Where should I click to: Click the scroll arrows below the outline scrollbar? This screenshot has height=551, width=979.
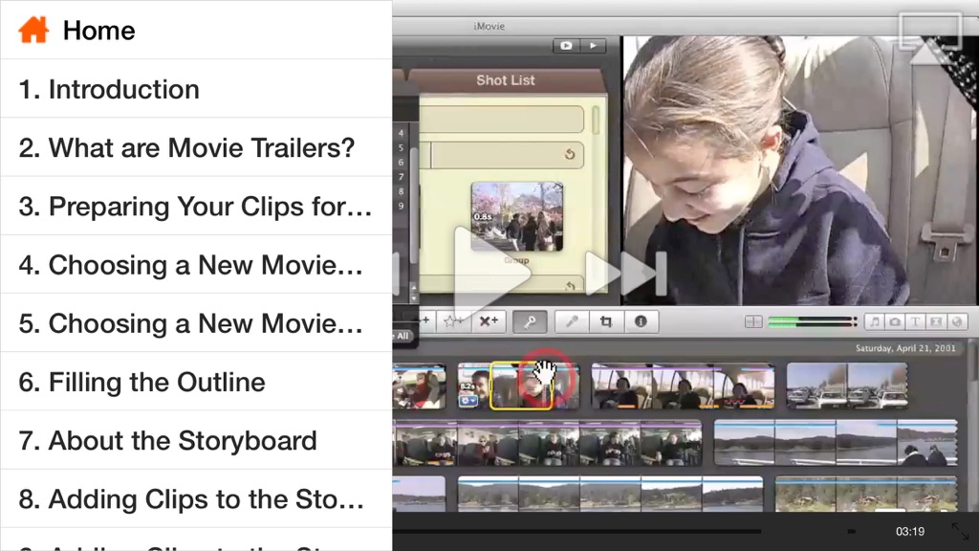(x=413, y=293)
